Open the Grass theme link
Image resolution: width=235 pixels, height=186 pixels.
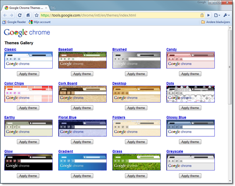[x=117, y=152]
